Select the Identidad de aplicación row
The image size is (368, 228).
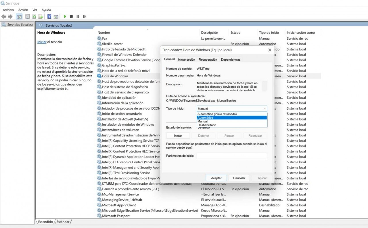[x=119, y=98]
